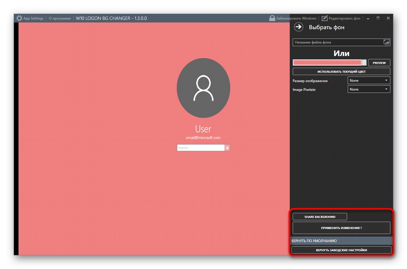Click the user avatar in preview

203,88
